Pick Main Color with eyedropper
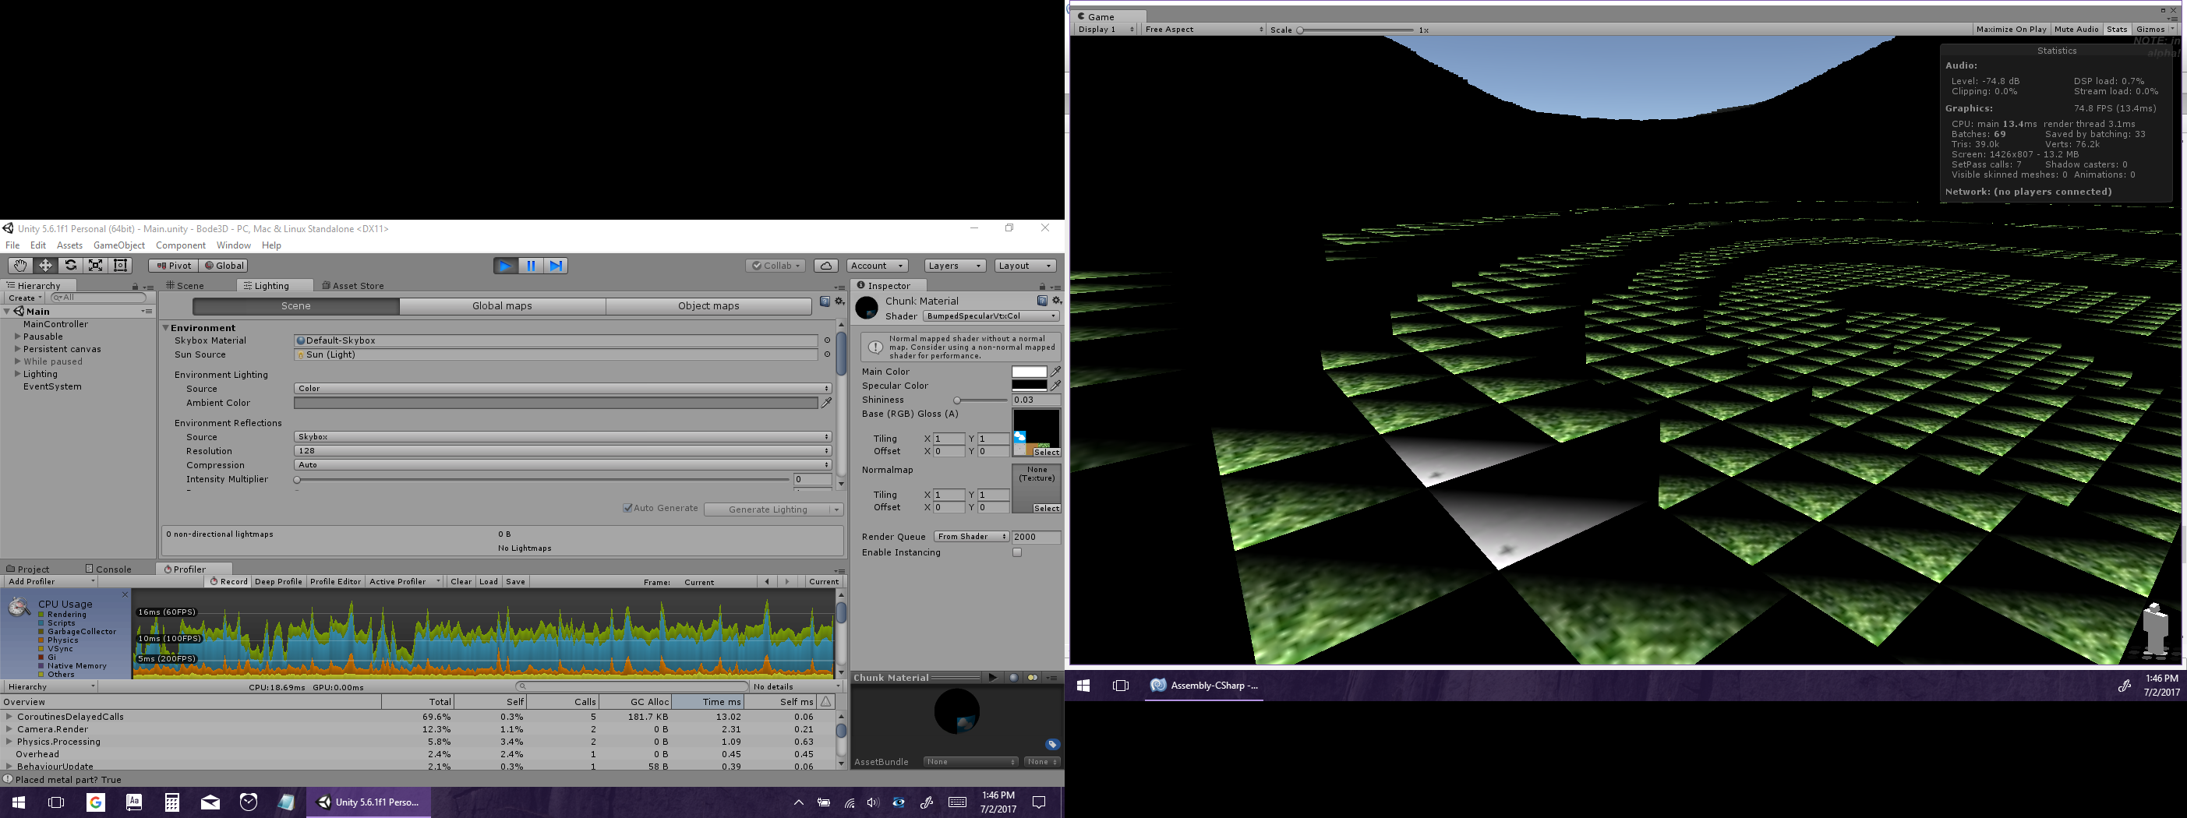2187x818 pixels. pos(1055,372)
